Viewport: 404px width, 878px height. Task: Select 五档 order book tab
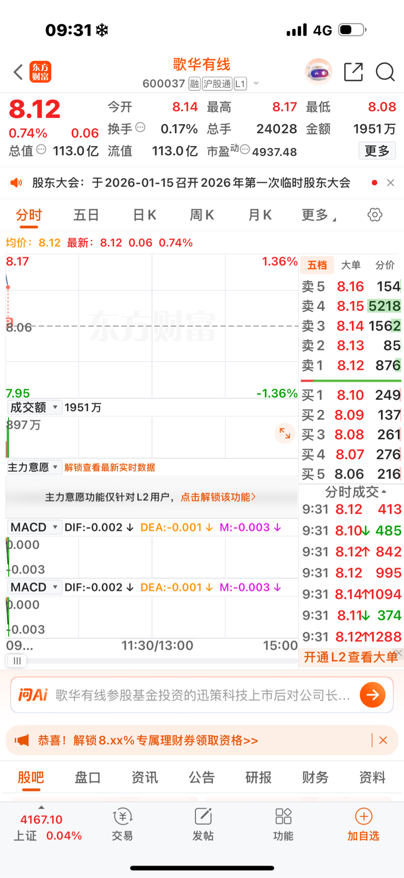[x=317, y=265]
